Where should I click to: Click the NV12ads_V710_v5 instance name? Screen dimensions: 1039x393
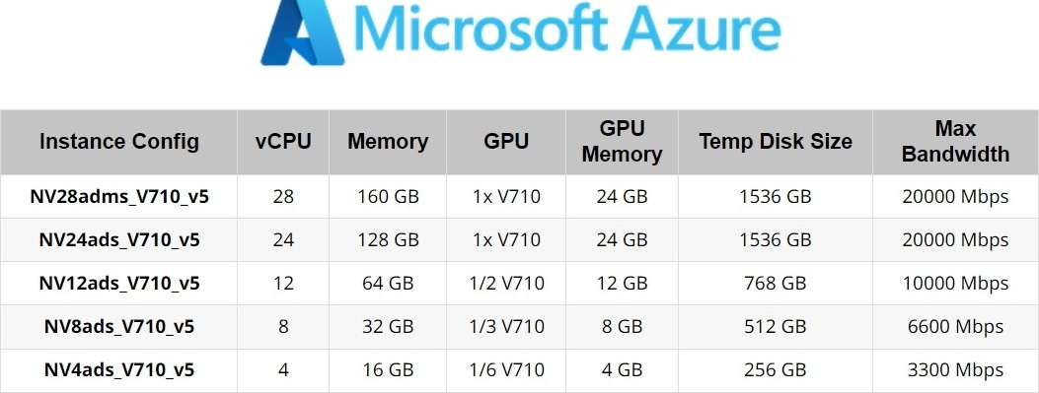tap(119, 283)
